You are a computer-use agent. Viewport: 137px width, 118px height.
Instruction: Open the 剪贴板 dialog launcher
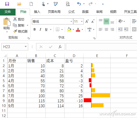point(28,38)
